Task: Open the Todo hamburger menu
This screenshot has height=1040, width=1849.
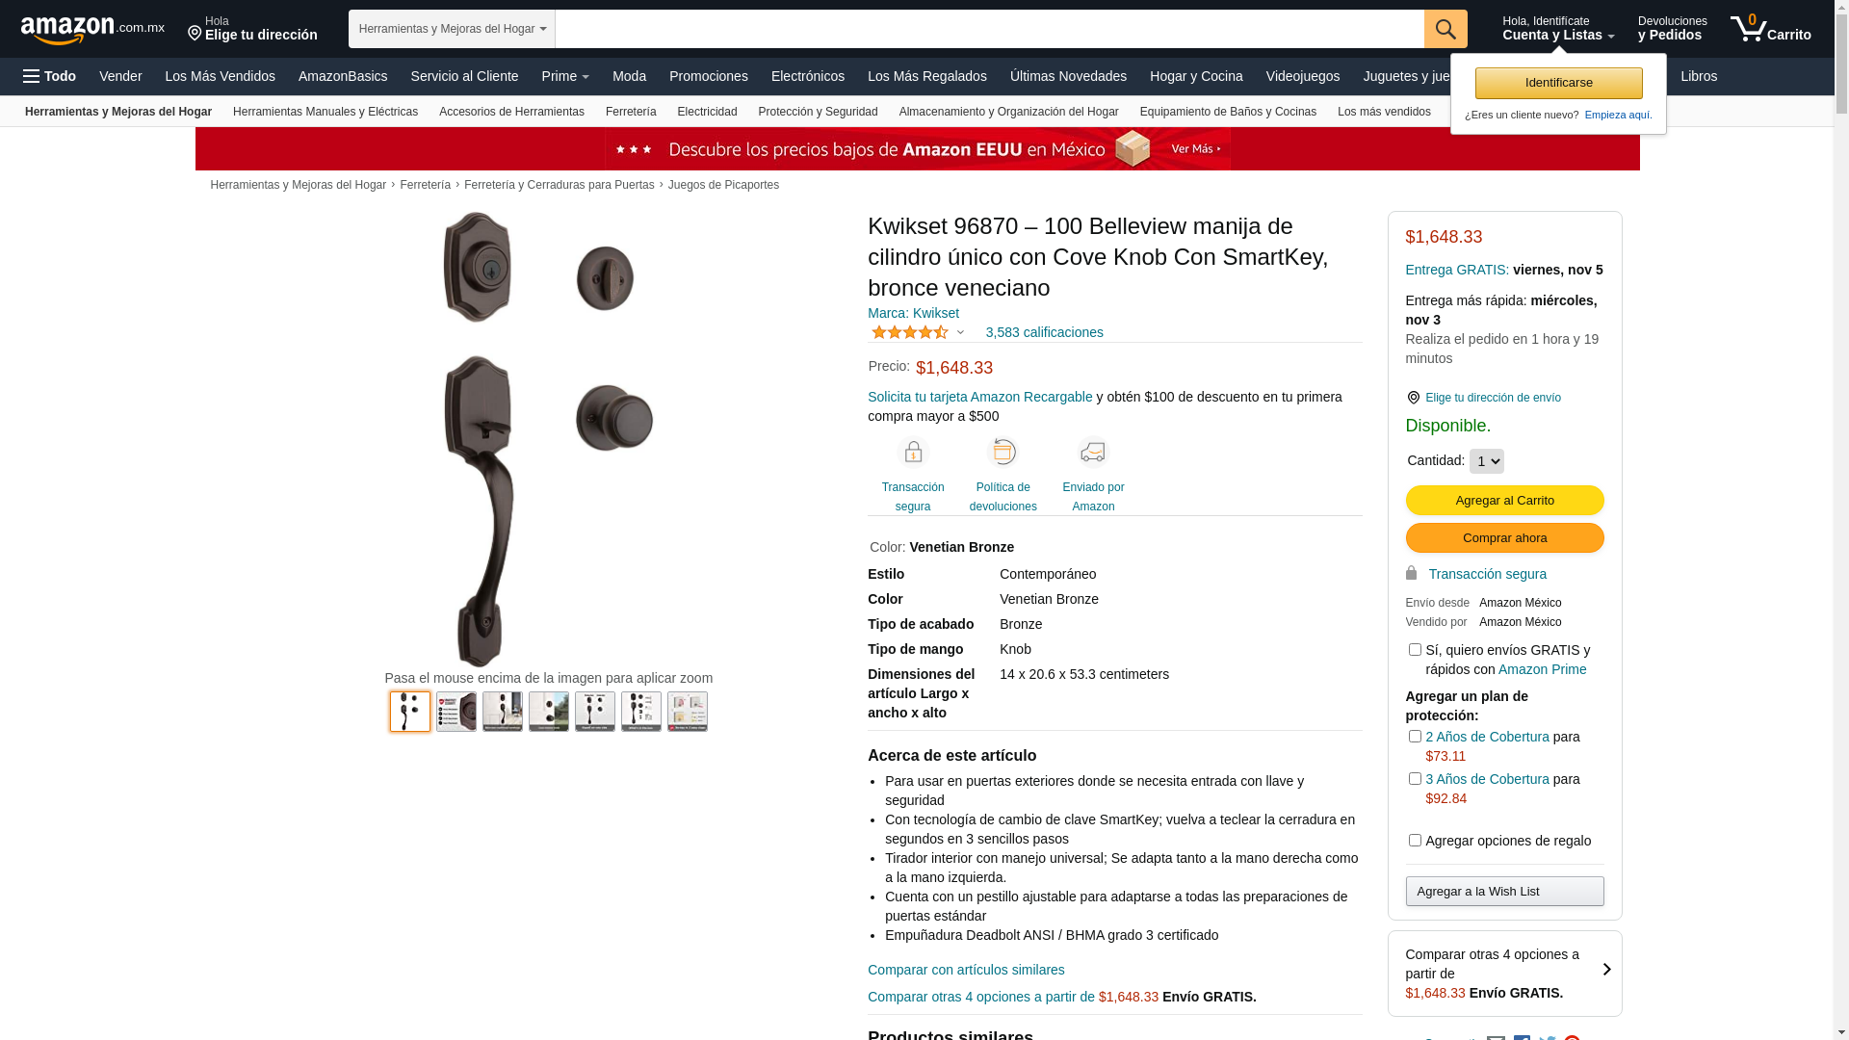Action: [50, 76]
